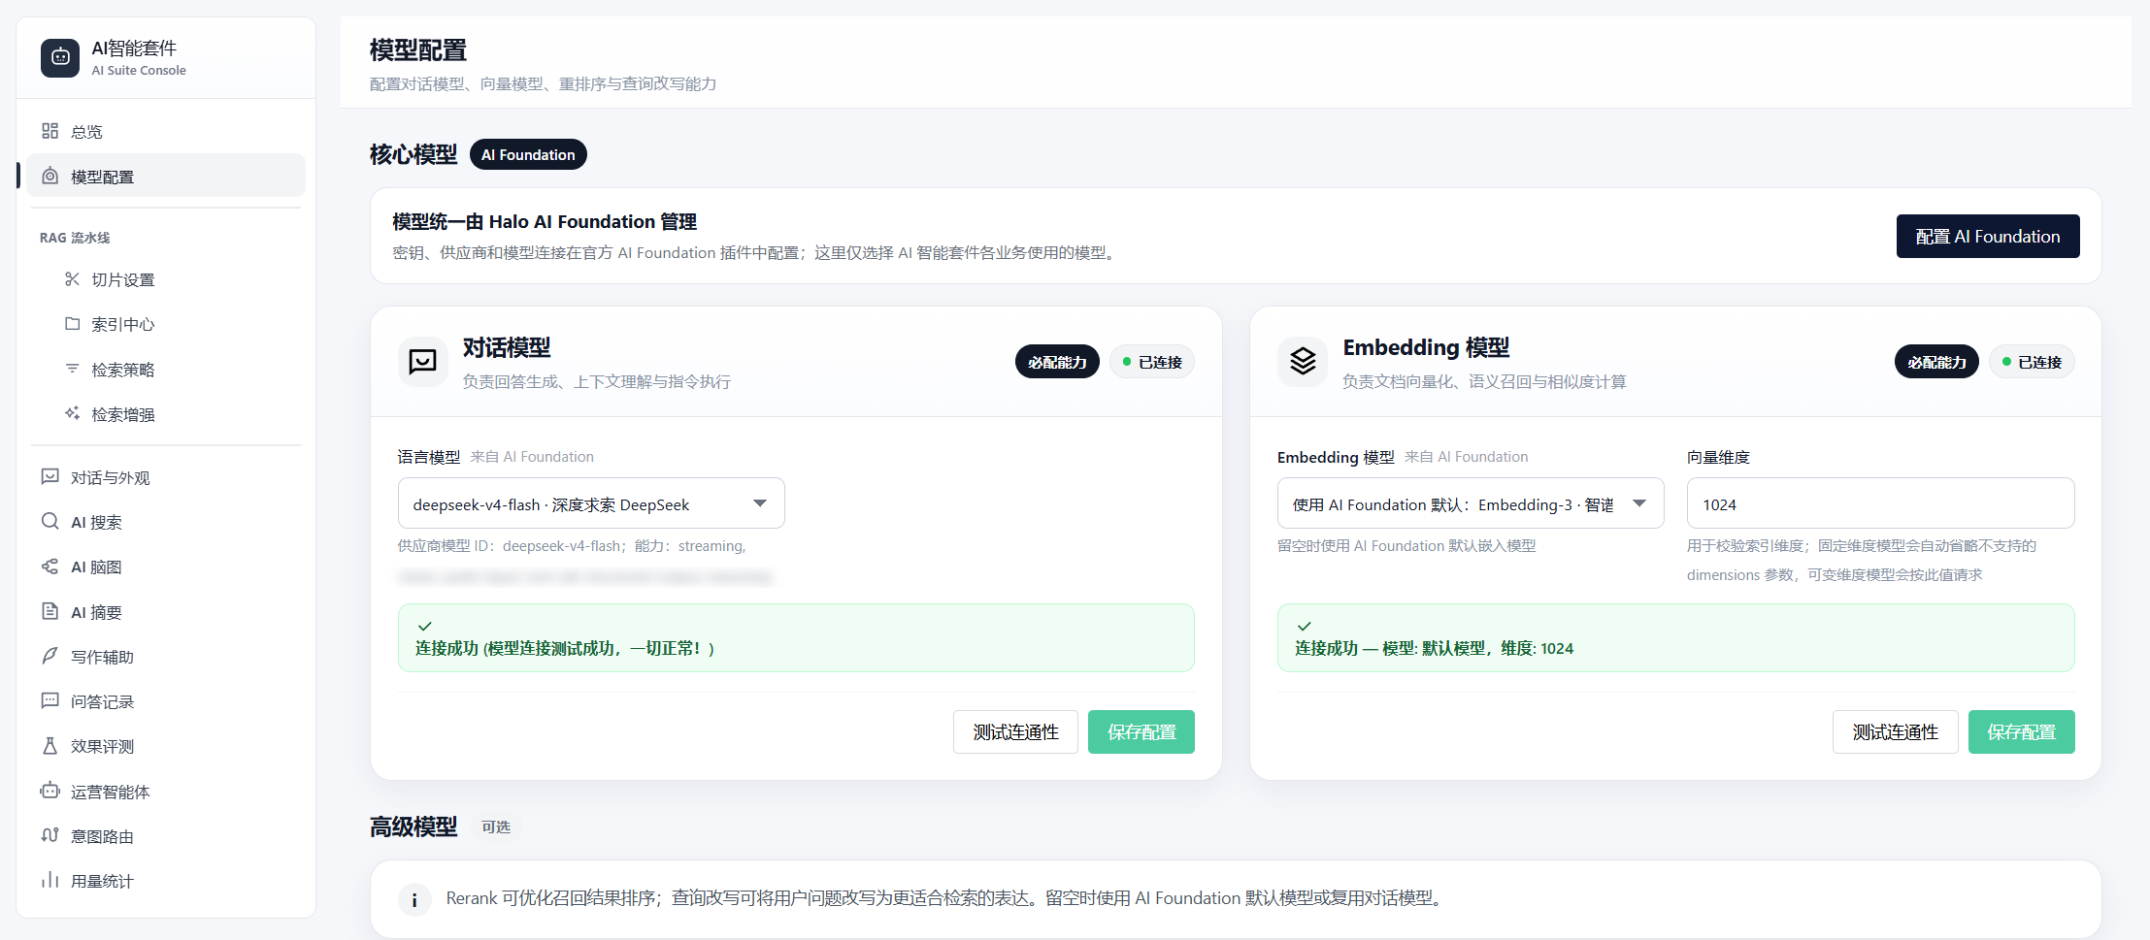Click the 模型统一由 Halo AI Foundation 管理 heading

(x=545, y=221)
